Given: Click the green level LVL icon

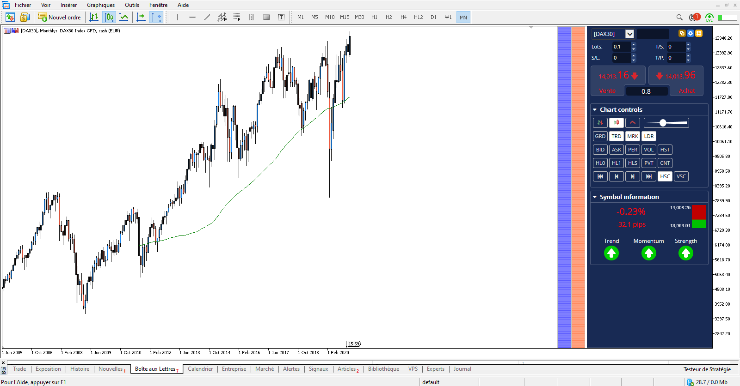Looking at the screenshot, I should point(709,18).
